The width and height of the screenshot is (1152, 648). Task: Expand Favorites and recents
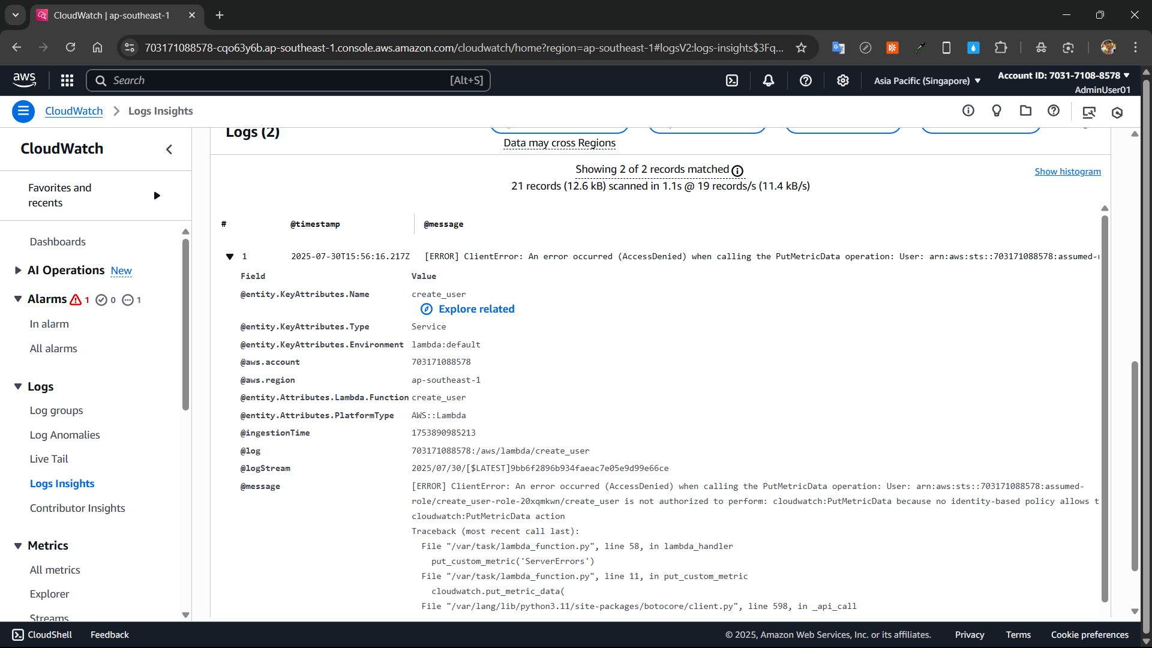pos(157,196)
